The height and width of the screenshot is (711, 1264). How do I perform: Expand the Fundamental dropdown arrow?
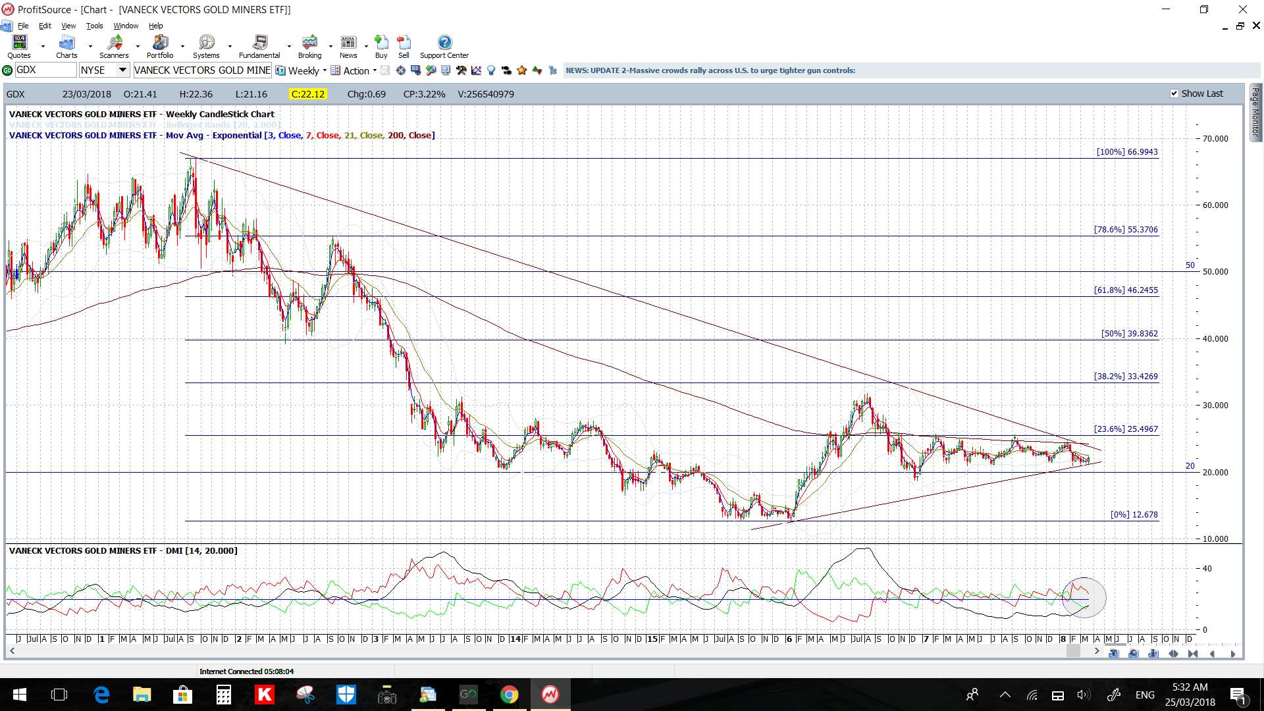pos(289,47)
